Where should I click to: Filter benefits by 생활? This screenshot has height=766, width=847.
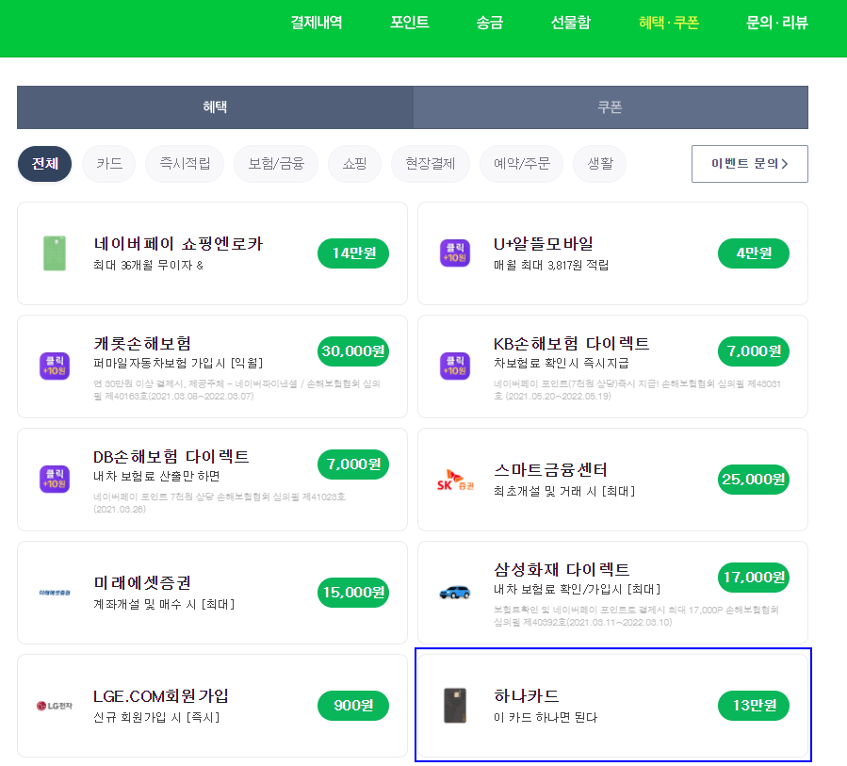[x=600, y=164]
